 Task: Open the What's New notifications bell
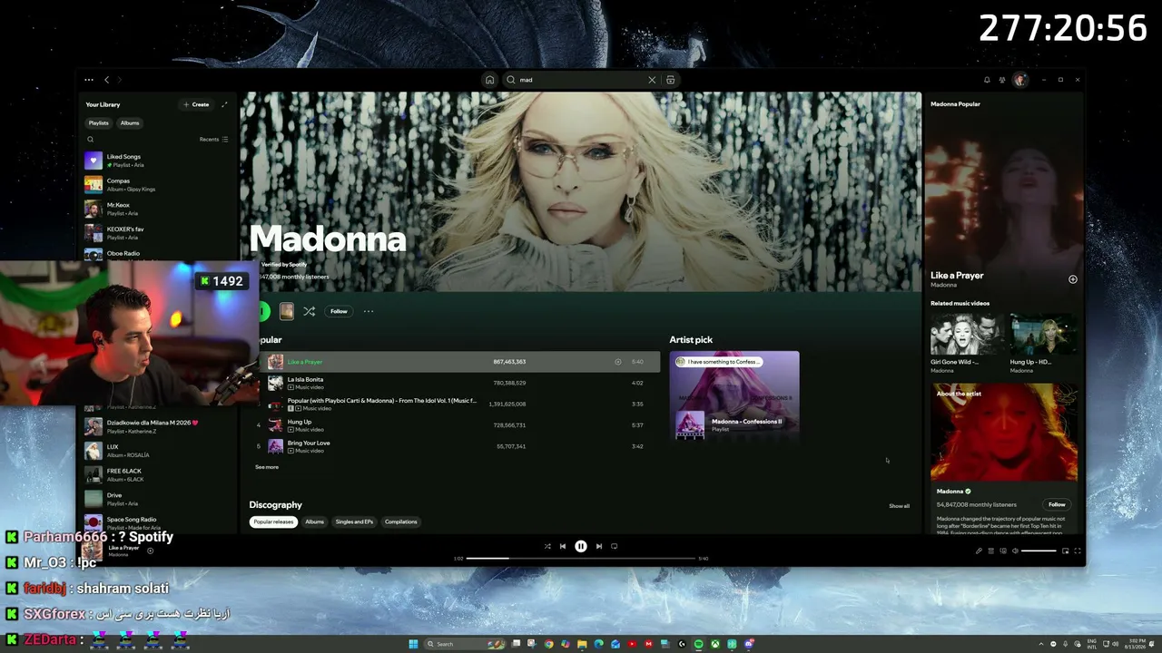[x=987, y=80]
